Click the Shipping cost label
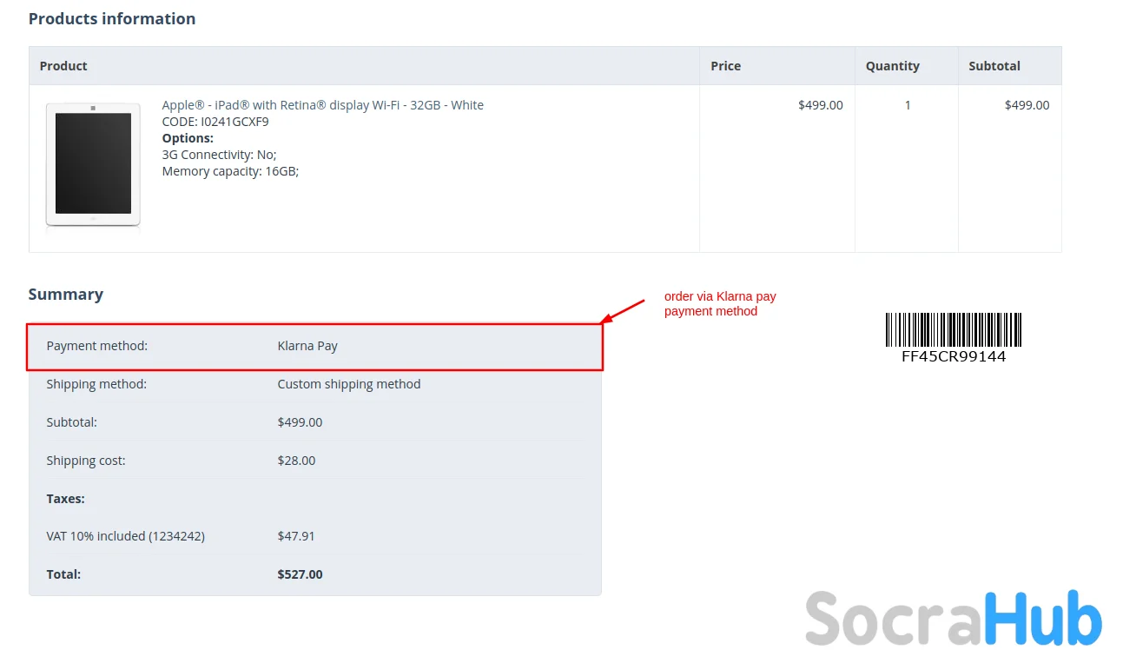The width and height of the screenshot is (1123, 650). click(86, 461)
